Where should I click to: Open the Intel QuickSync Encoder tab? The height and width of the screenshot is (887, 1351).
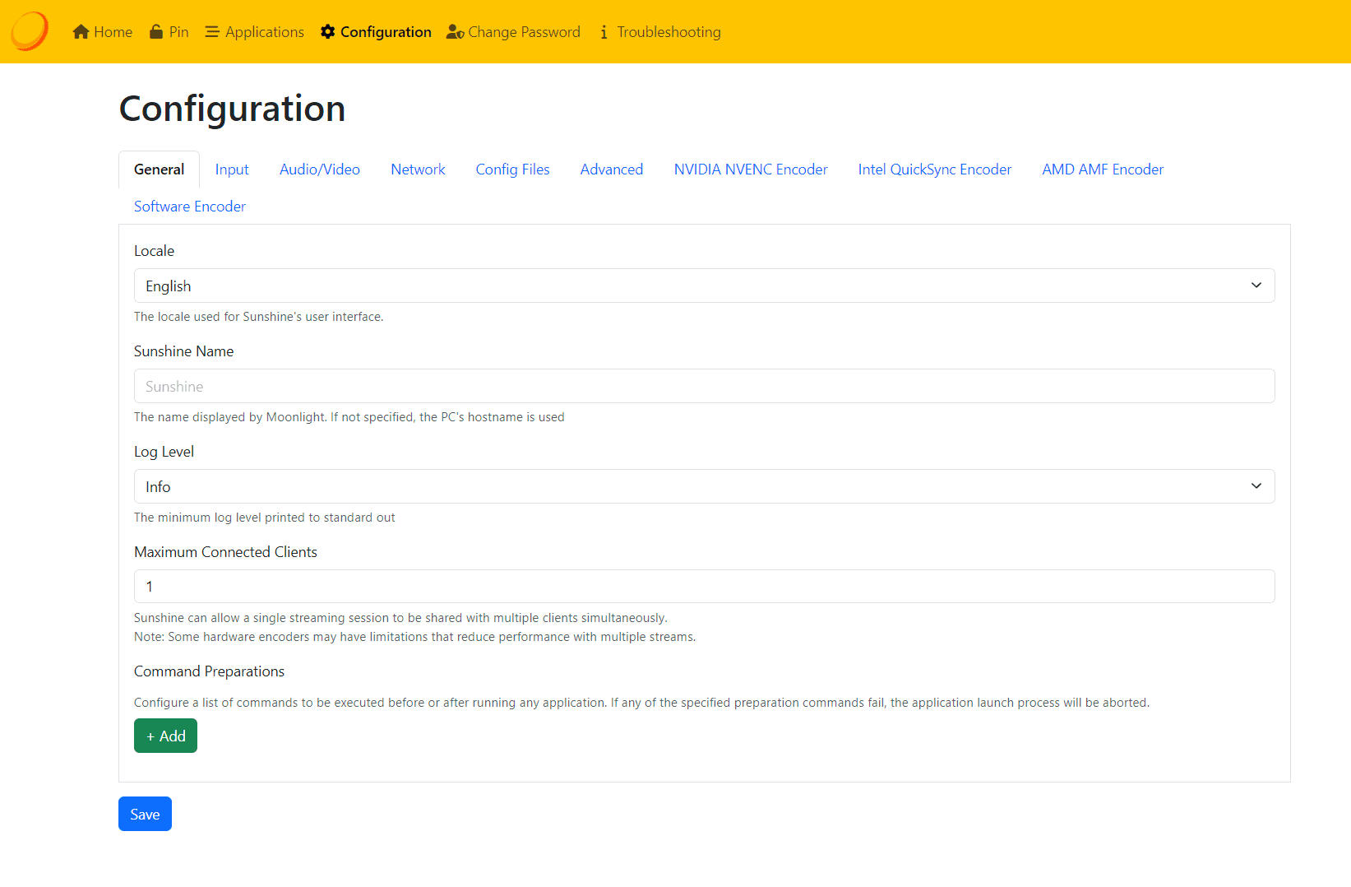[935, 170]
